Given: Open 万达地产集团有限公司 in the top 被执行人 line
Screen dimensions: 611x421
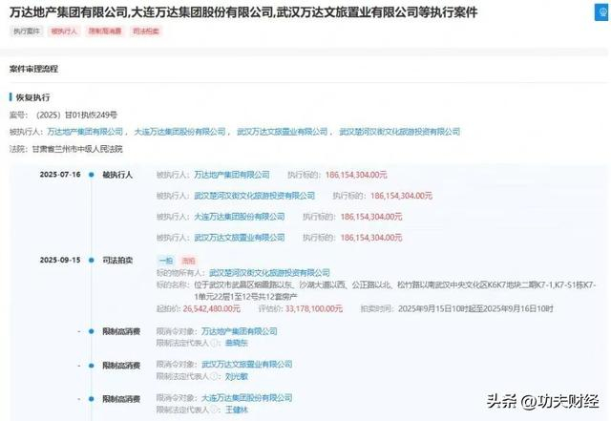Looking at the screenshot, I should pyautogui.click(x=85, y=132).
